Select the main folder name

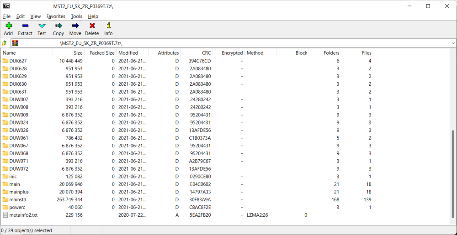[15, 184]
